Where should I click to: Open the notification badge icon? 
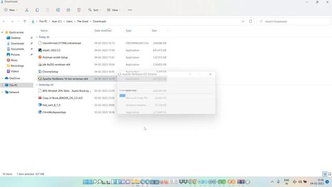click(x=327, y=182)
